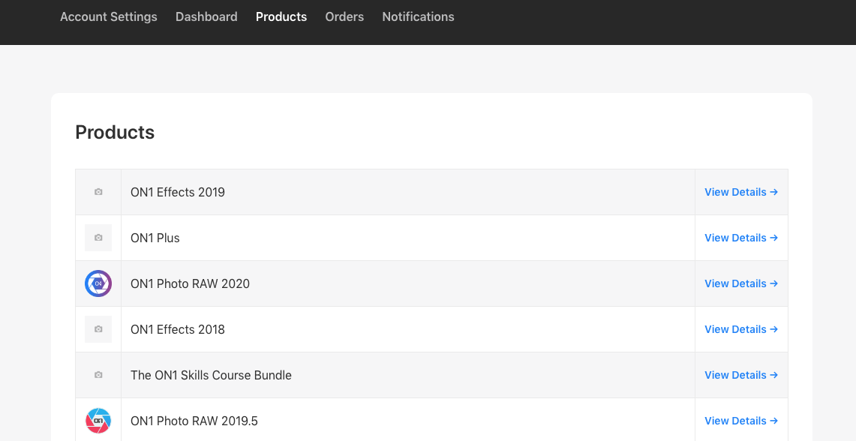Select the Products navigation tab
This screenshot has width=856, height=441.
281,16
